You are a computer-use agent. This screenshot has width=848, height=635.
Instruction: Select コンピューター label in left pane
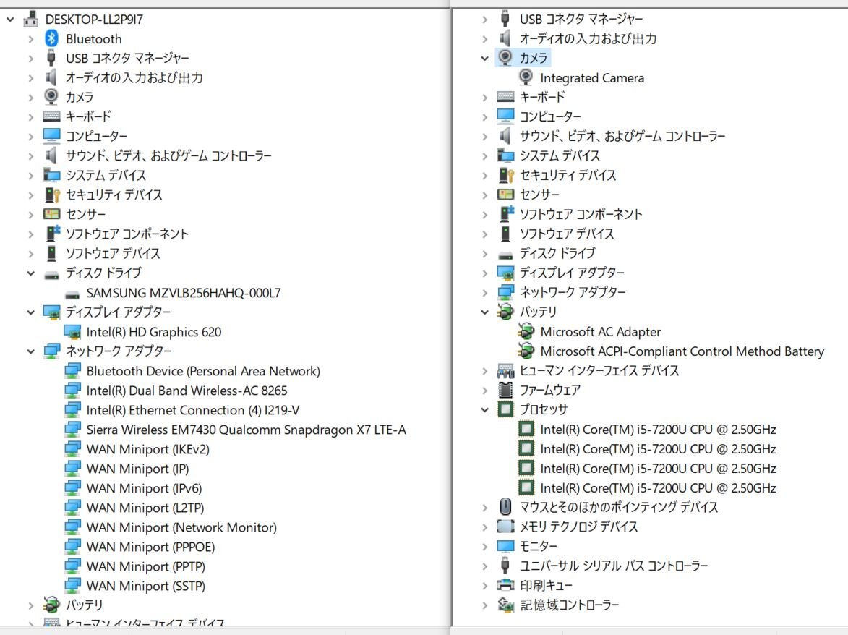pos(96,136)
